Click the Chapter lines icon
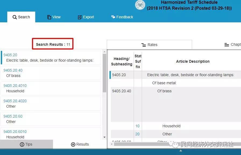 pyautogui.click(x=227, y=45)
